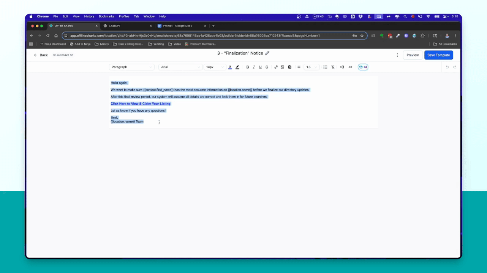Open a new browser tab
Viewport: 487px width, 273px height.
213,26
